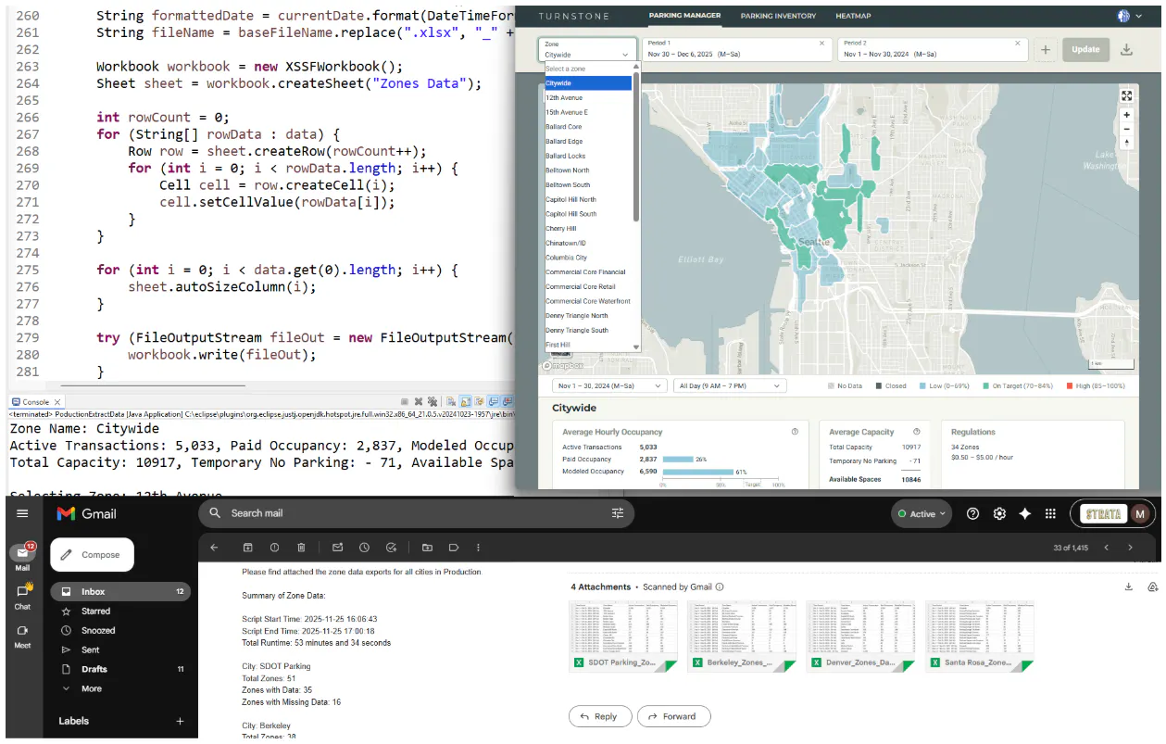
Task: Toggle fullscreen on the Turnstone map
Action: pos(1126,95)
